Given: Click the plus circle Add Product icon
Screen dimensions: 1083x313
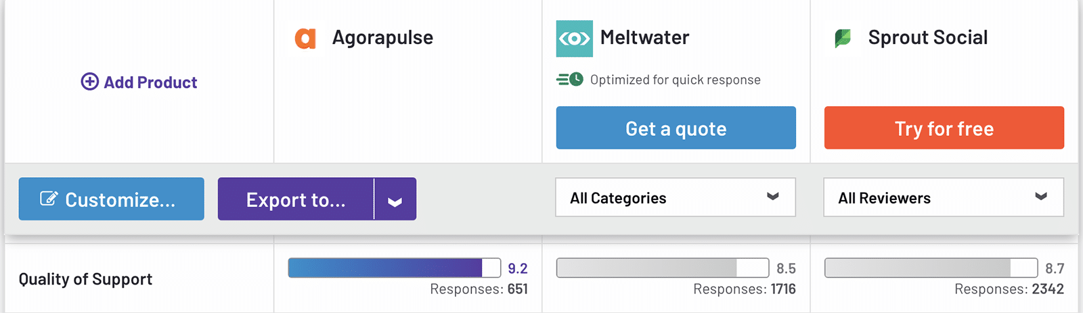Looking at the screenshot, I should pos(90,82).
